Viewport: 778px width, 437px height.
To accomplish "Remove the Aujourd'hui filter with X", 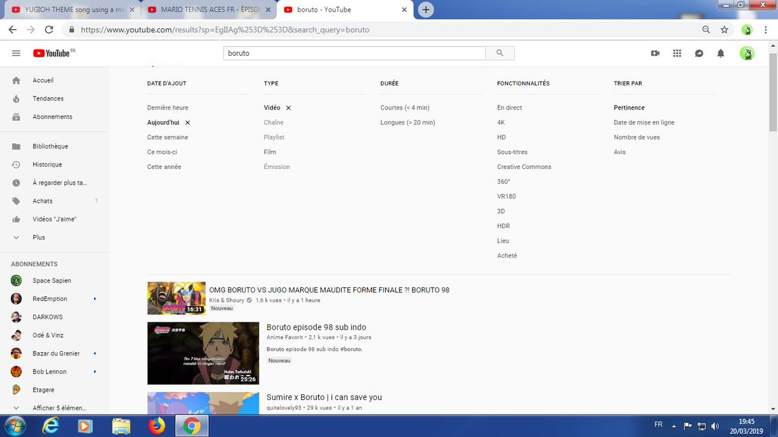I will 187,122.
